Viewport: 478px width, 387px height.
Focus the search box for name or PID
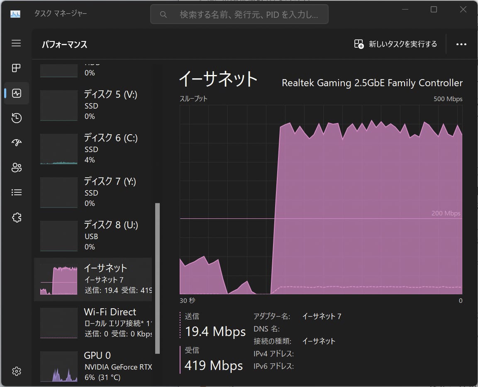click(239, 15)
